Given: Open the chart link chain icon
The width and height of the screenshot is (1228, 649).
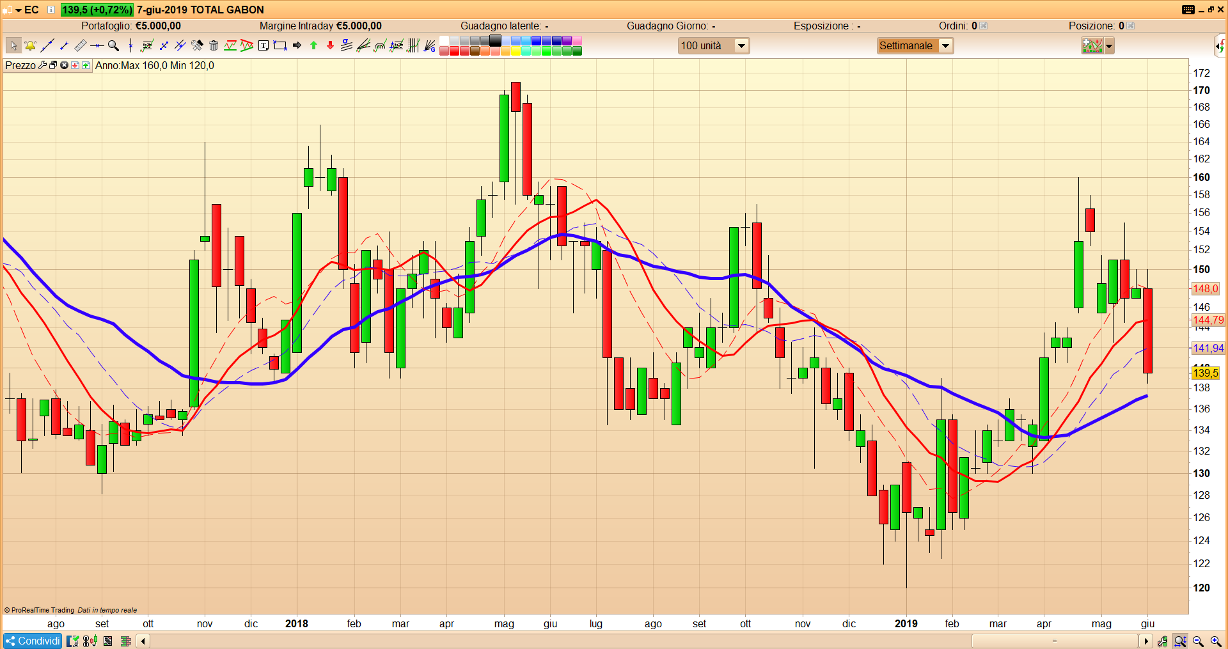Looking at the screenshot, I should [x=90, y=641].
